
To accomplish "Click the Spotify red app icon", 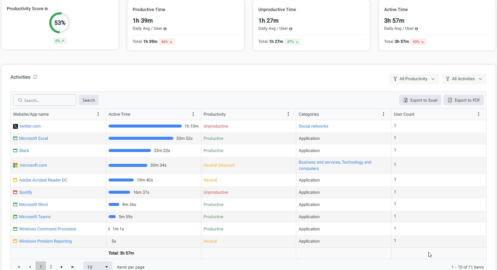I will pyautogui.click(x=15, y=193).
